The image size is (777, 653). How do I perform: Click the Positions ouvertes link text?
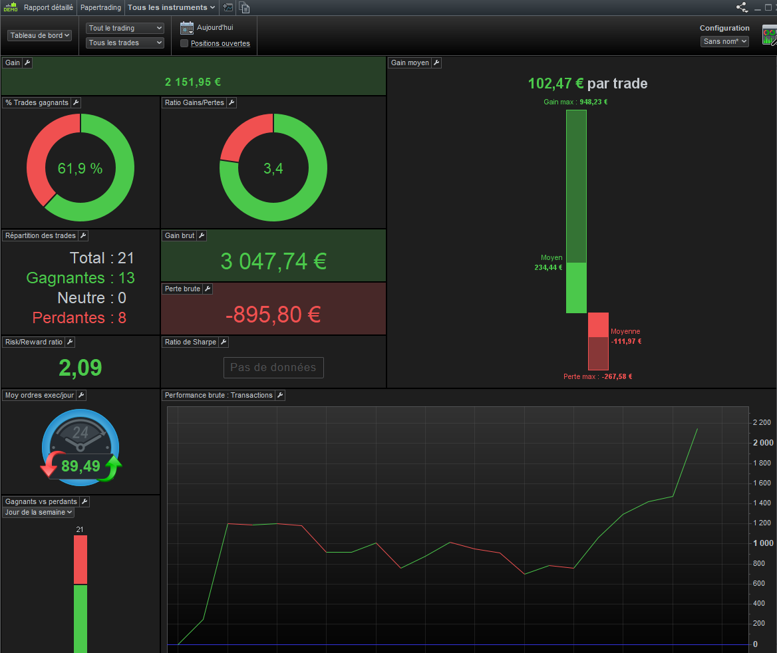click(x=220, y=44)
